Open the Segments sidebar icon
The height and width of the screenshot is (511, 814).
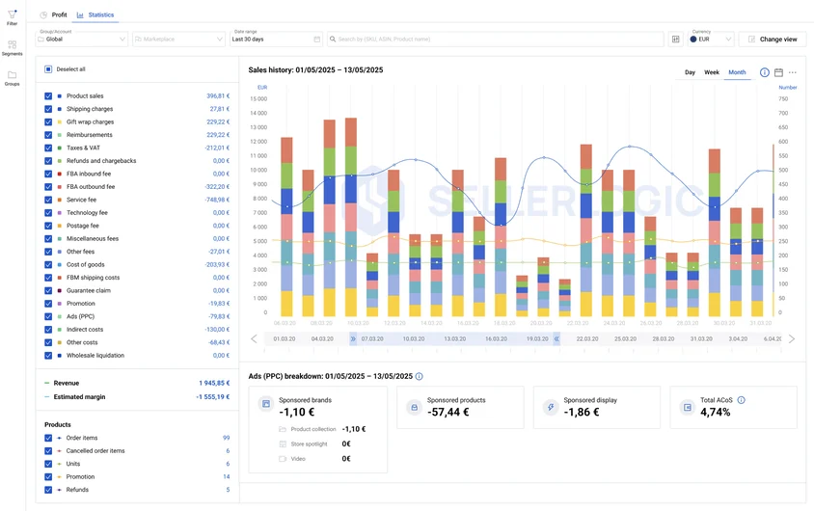[x=12, y=45]
